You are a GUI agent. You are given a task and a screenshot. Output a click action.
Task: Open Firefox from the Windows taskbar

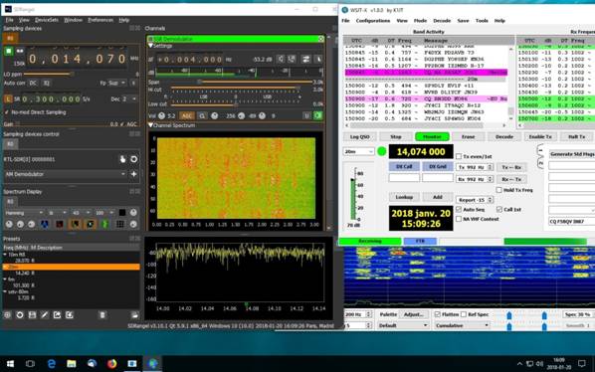point(112,364)
